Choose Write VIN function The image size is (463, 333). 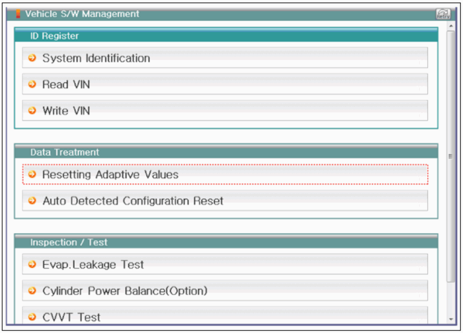[x=66, y=111]
